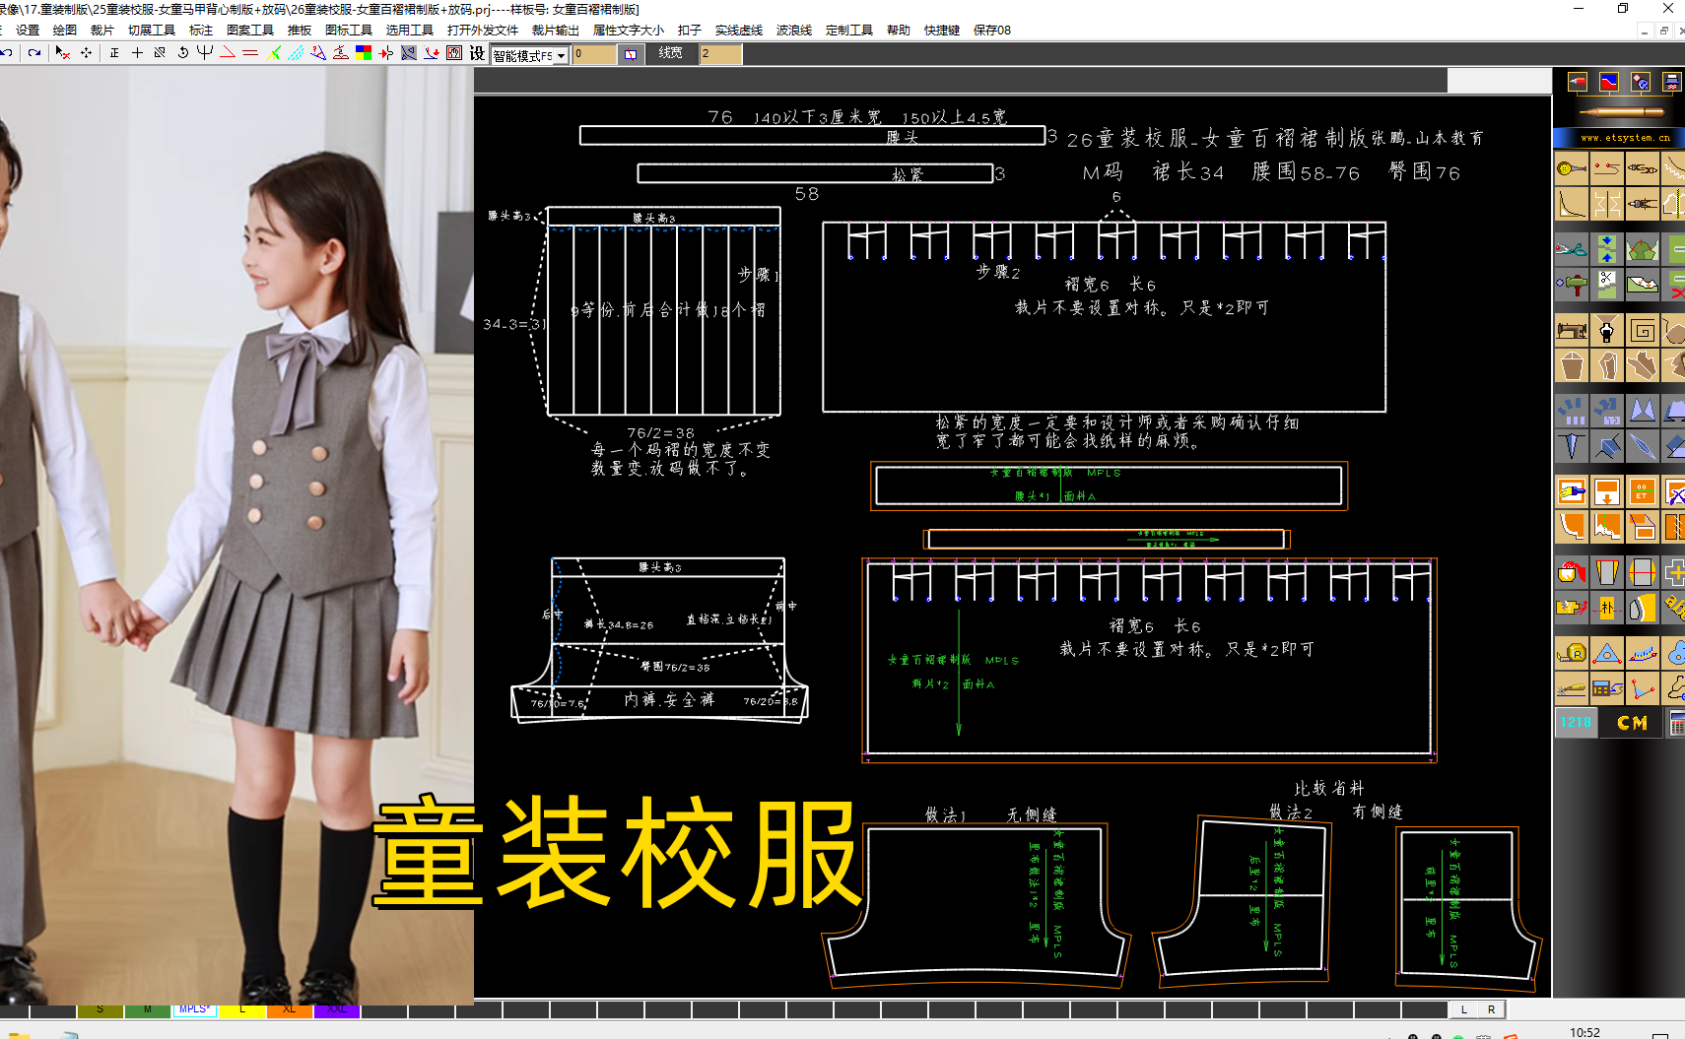Select the blue triangle ruler tool
The image size is (1685, 1039).
1607,652
